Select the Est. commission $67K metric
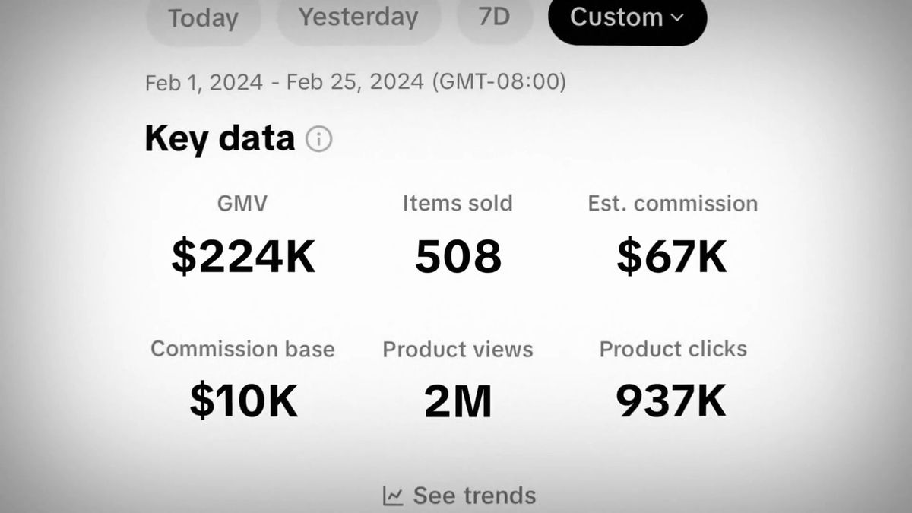The height and width of the screenshot is (513, 912). 672,257
